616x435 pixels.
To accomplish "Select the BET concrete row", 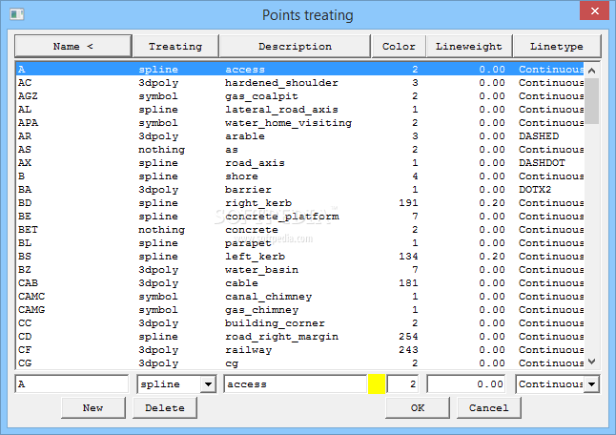I will pyautogui.click(x=300, y=230).
